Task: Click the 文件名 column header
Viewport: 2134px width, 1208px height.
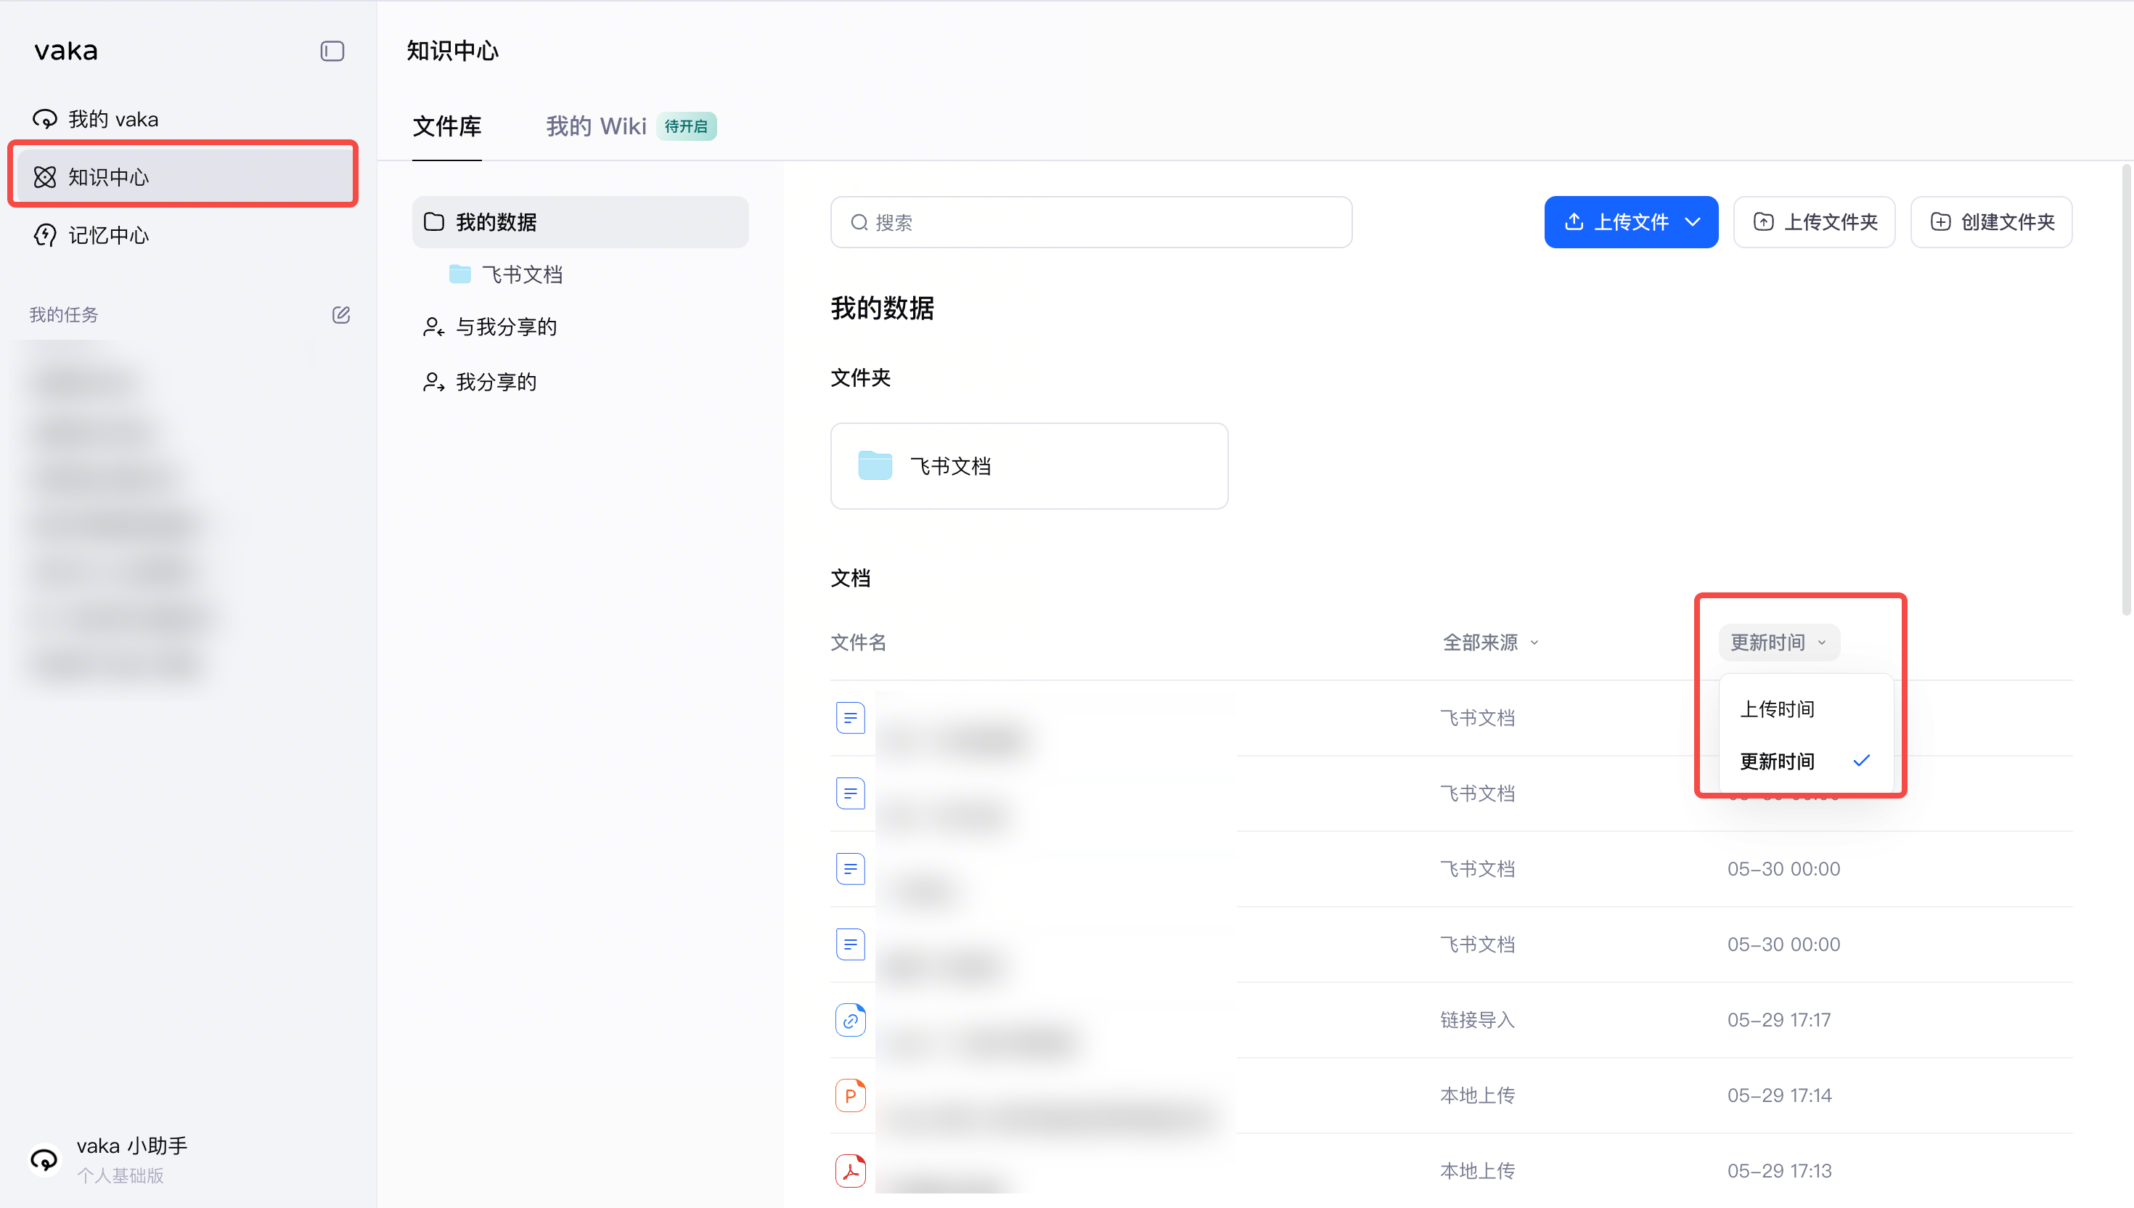Action: click(859, 642)
